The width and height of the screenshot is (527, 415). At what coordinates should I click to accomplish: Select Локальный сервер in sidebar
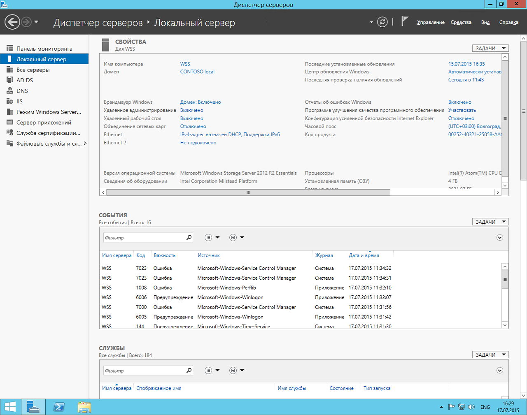[44, 59]
